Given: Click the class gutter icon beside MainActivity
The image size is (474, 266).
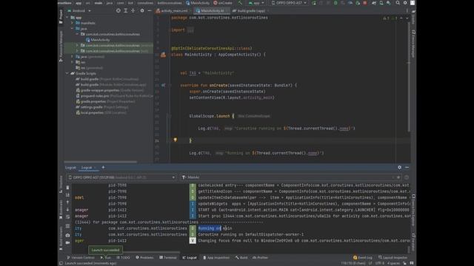Looking at the screenshot, I should pos(163,55).
